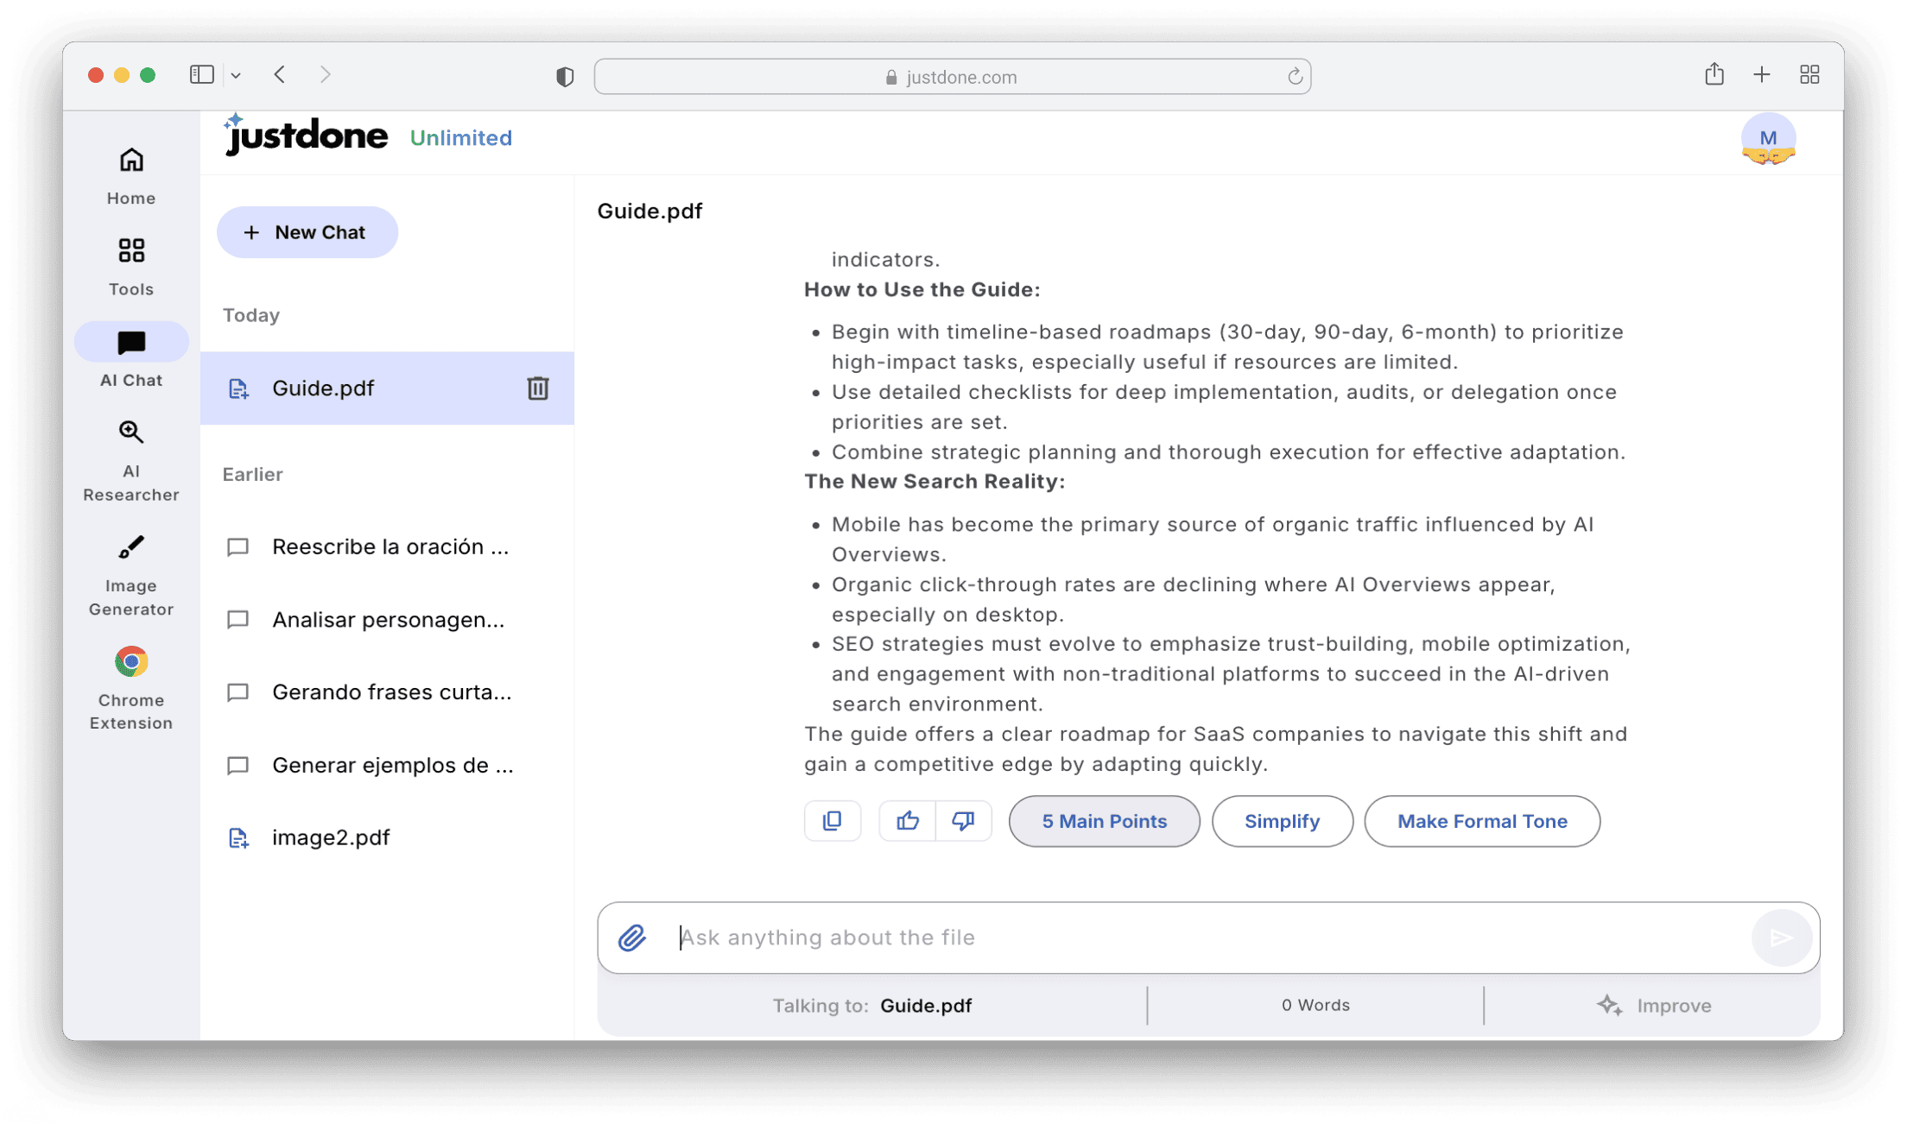
Task: Delete Guide.pdf chat with trash icon
Action: tap(537, 388)
